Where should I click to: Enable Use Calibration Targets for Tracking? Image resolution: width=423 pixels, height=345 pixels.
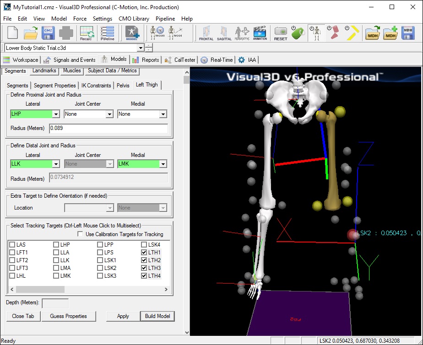point(80,234)
